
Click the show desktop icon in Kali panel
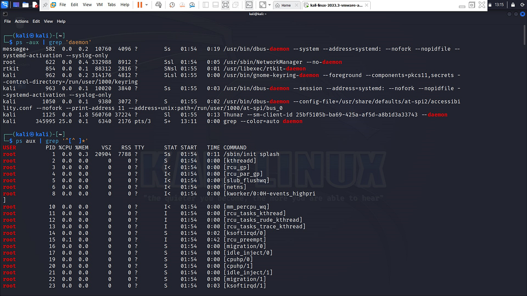pyautogui.click(x=16, y=5)
